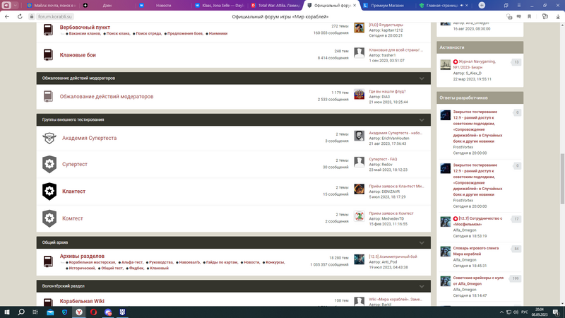
Task: Open Советские крейсеры с нуля topic
Action: coord(478,281)
